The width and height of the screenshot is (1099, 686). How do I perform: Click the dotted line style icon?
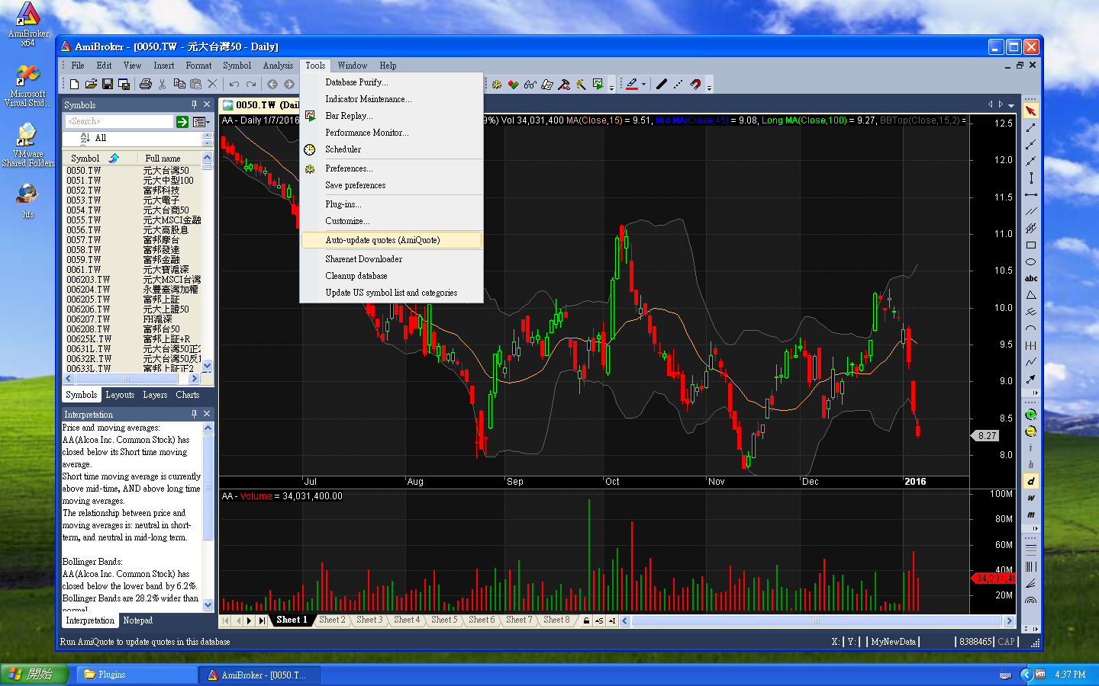coord(678,84)
